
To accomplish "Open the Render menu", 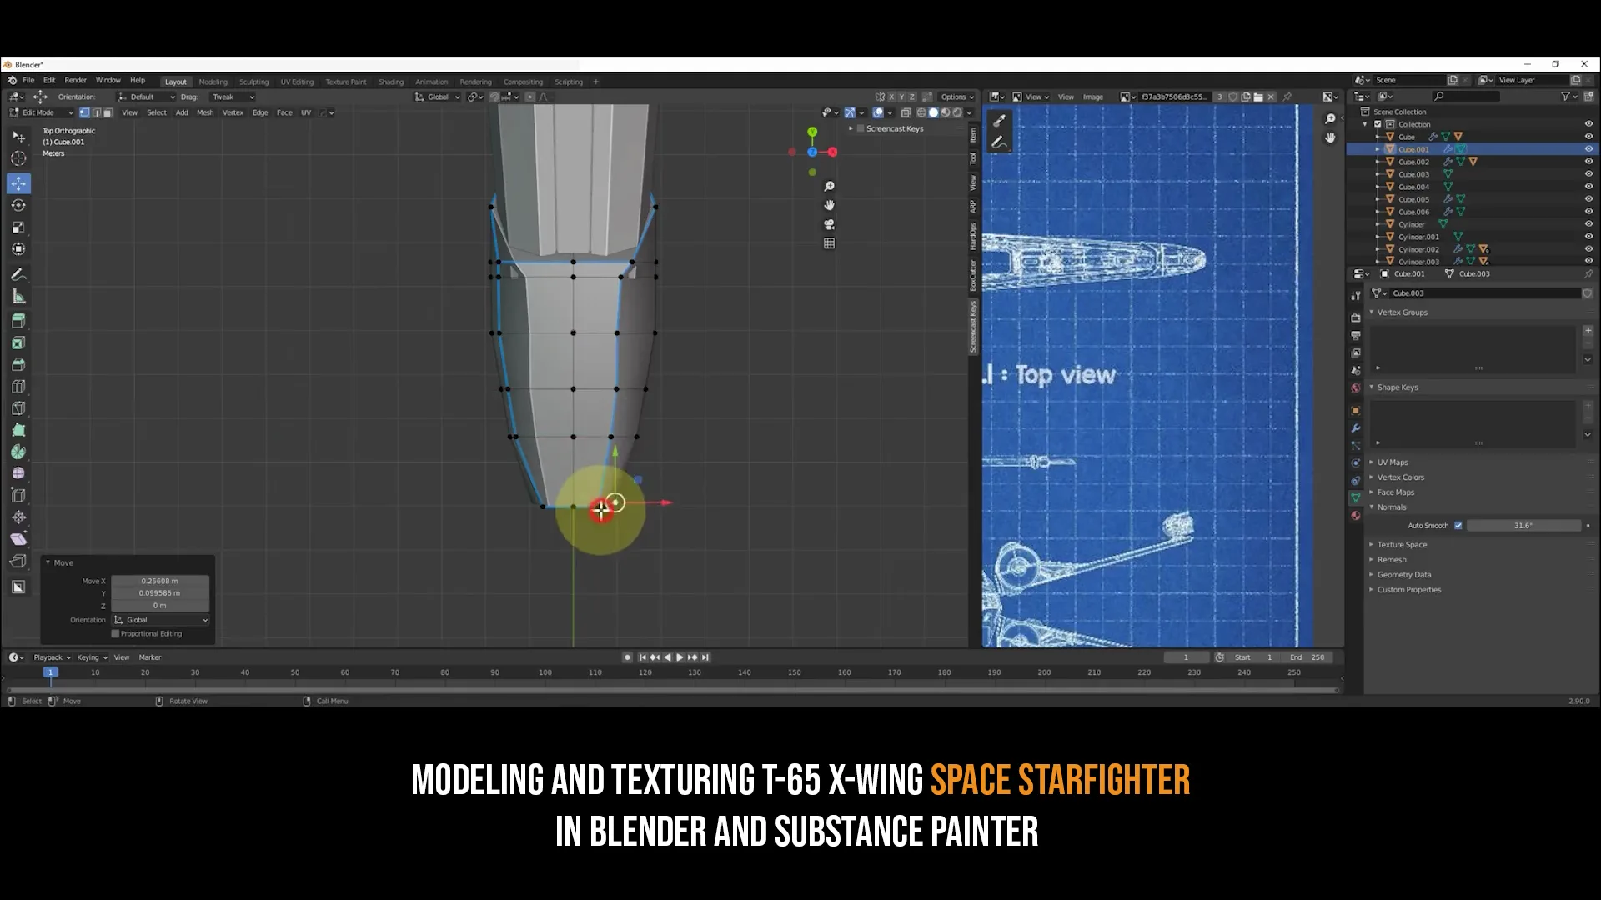I will (x=75, y=80).
